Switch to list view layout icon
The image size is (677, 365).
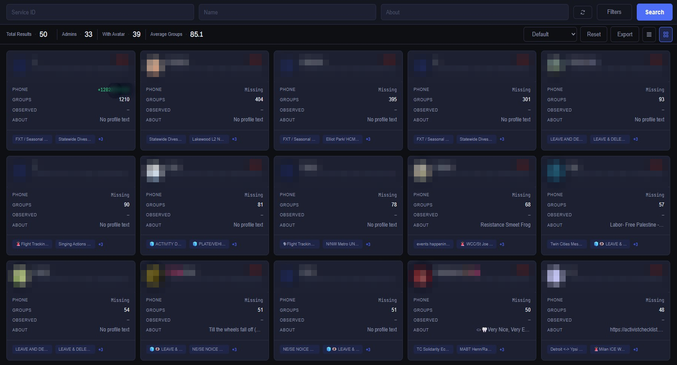point(649,34)
